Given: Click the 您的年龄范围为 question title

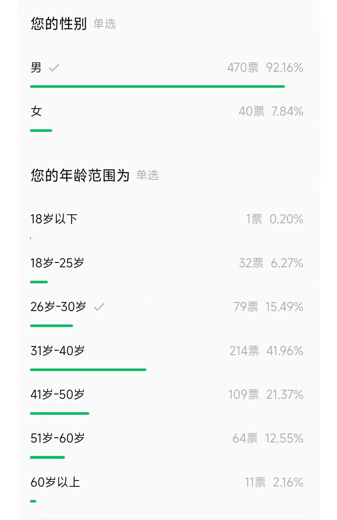Looking at the screenshot, I should pyautogui.click(x=80, y=175).
